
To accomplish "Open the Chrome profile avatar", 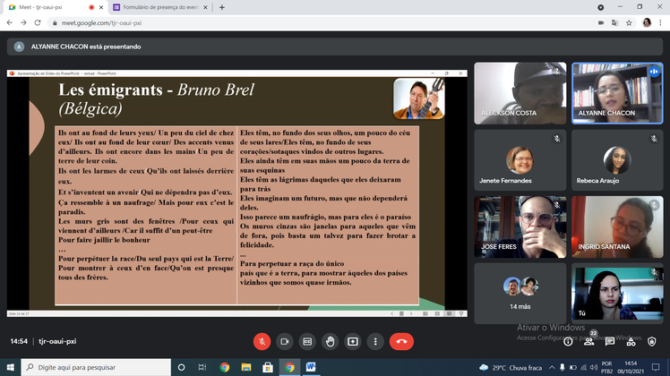I will (x=647, y=22).
